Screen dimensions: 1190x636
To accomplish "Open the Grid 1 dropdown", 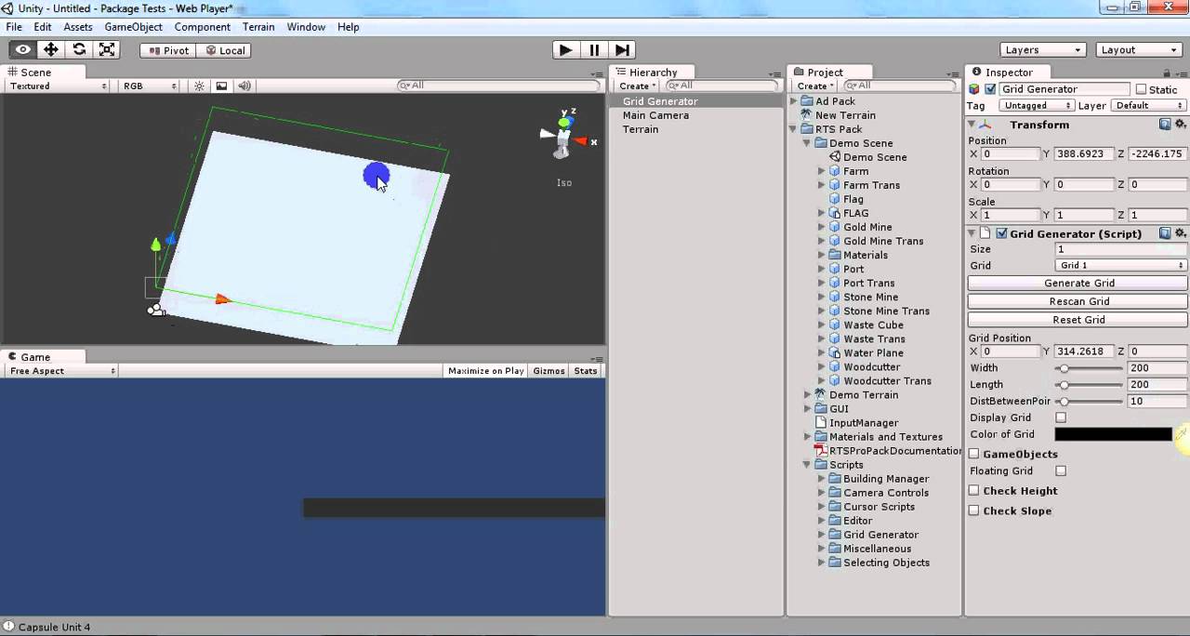I will point(1121,265).
